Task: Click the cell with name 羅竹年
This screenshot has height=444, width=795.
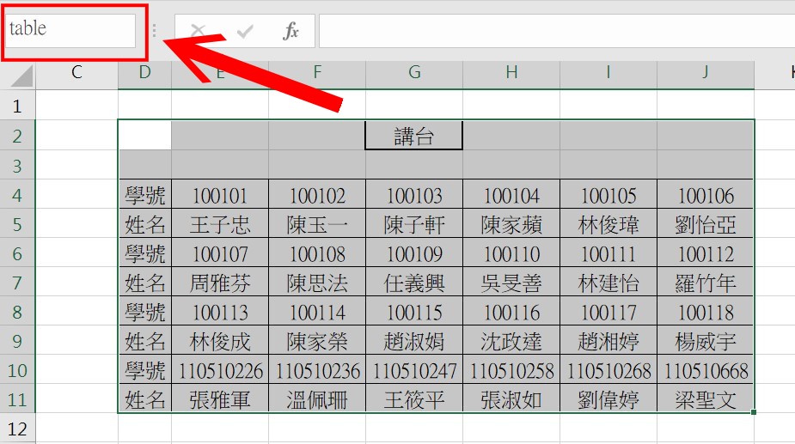Action: [706, 283]
